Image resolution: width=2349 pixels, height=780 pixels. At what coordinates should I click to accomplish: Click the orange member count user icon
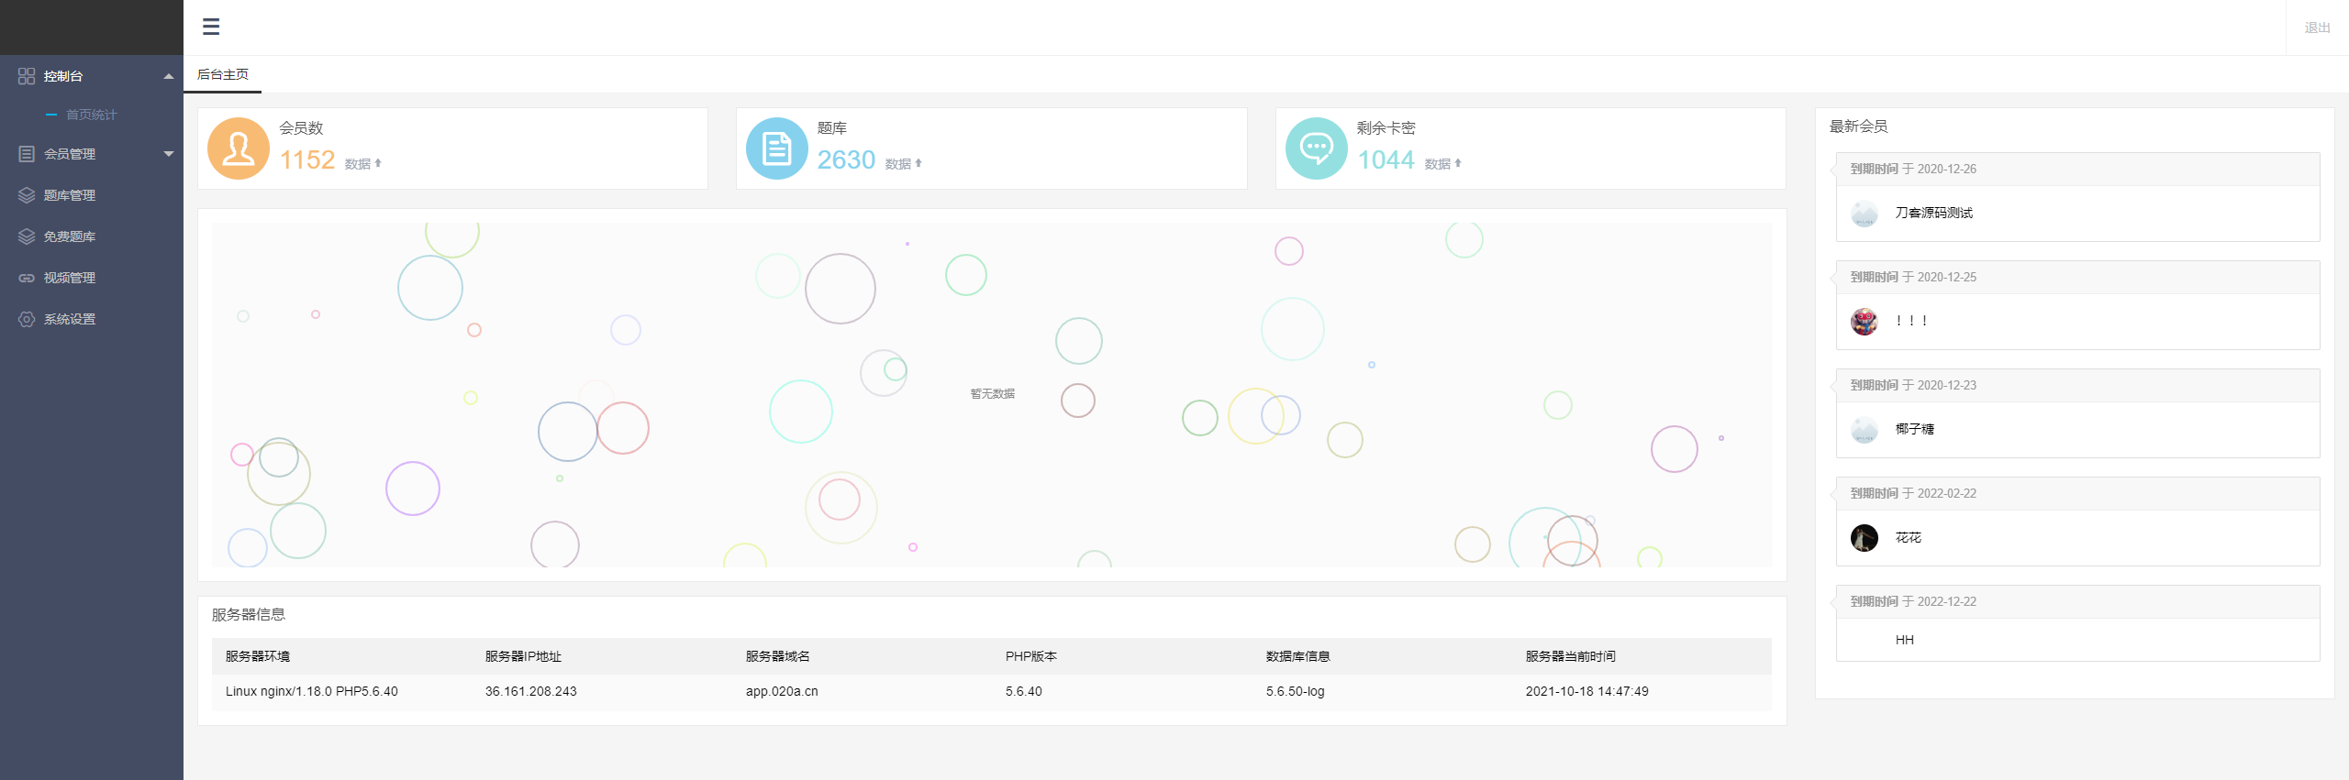click(239, 148)
